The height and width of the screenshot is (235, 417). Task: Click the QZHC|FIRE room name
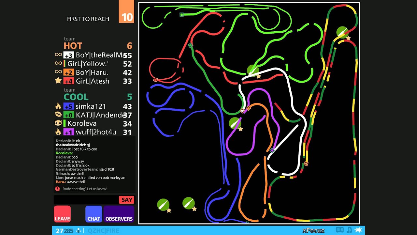104,230
